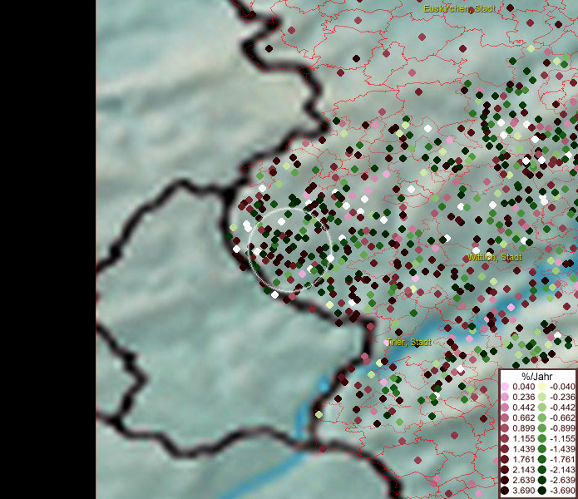Select the 0.662 legend value
The height and width of the screenshot is (499, 578).
pos(523,418)
